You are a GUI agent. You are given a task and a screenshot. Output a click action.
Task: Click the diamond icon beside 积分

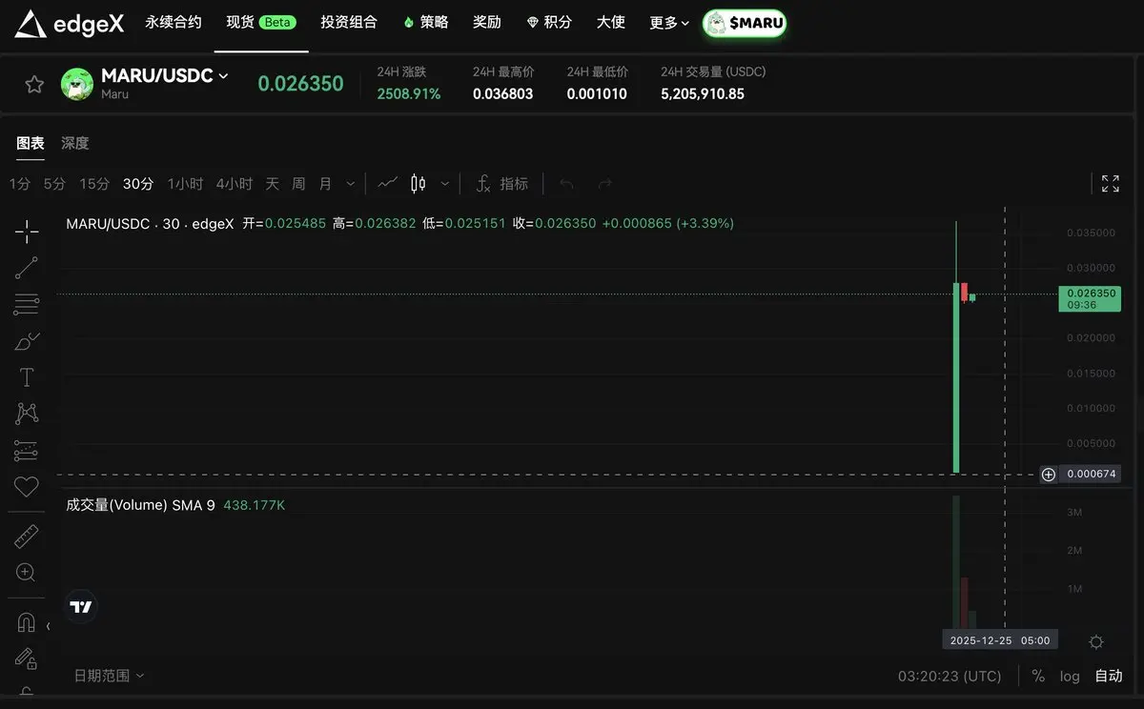pyautogui.click(x=532, y=22)
